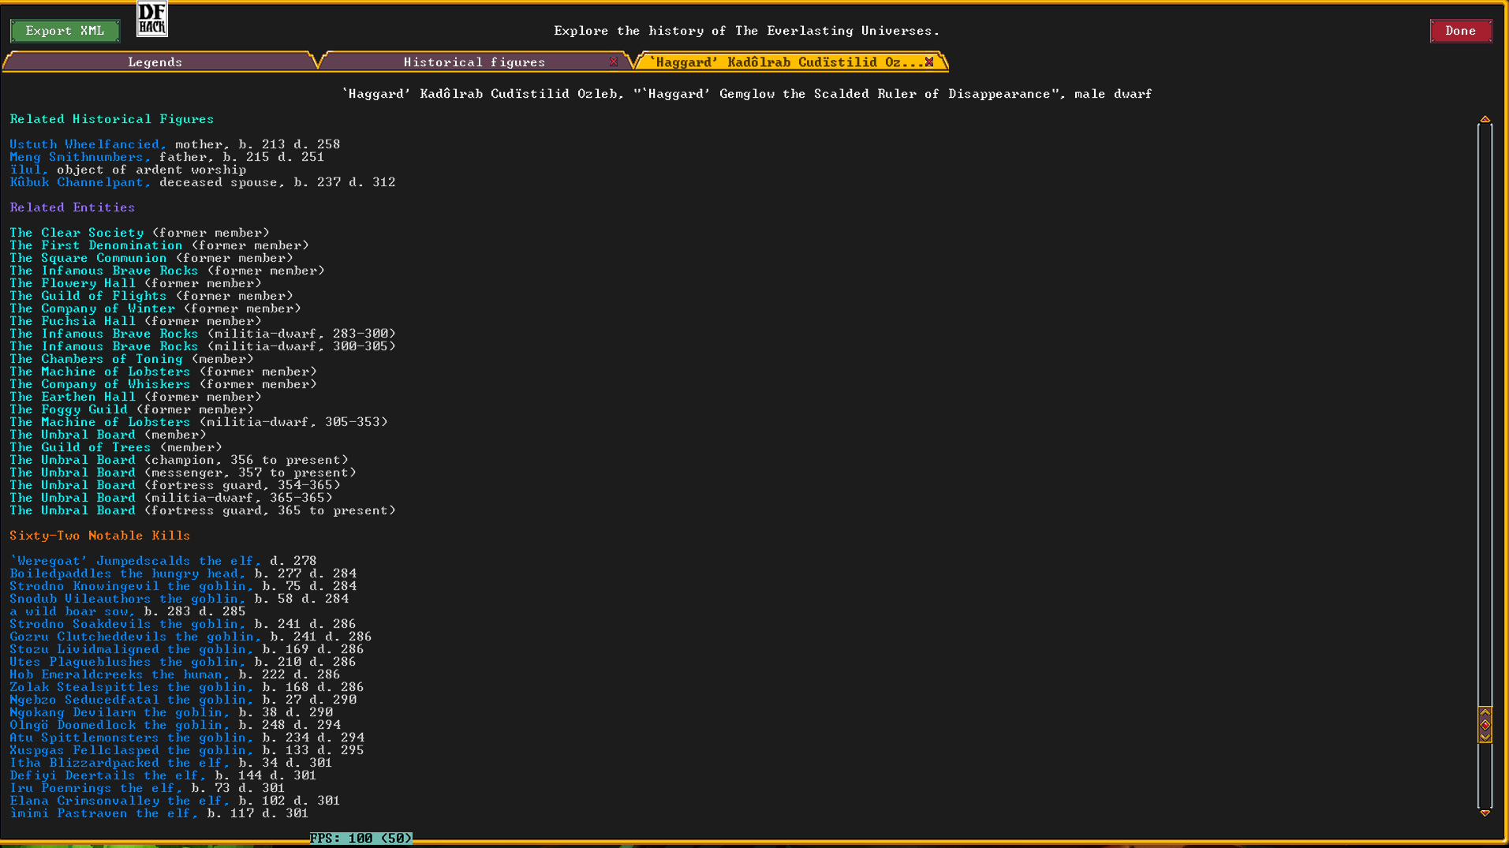Open The Flowery Hall entity
This screenshot has width=1509, height=848.
(x=73, y=283)
